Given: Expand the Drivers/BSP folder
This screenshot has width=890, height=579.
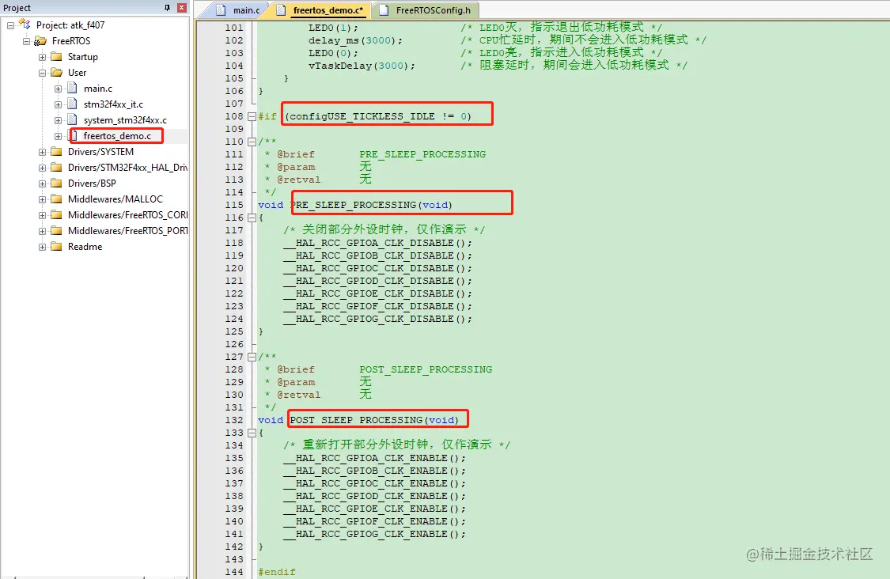Looking at the screenshot, I should click(x=43, y=184).
